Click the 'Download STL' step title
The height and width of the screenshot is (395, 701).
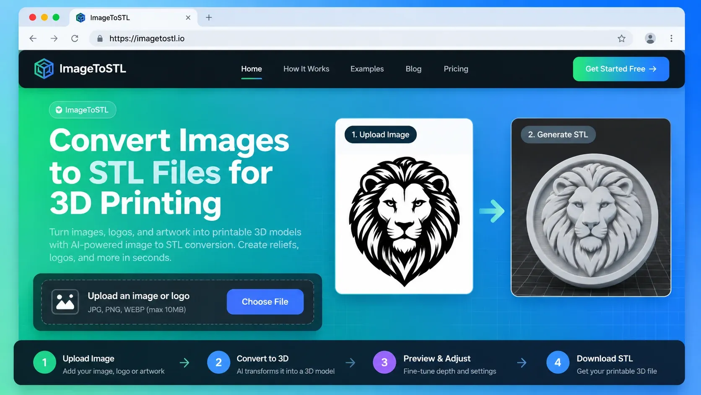[605, 358]
